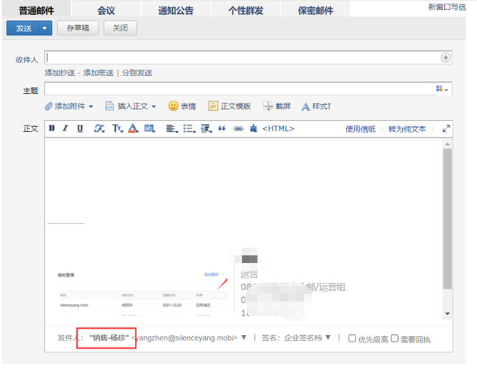Open the 保密邮件 tab
Screen dimensions: 477x373
pyautogui.click(x=315, y=10)
